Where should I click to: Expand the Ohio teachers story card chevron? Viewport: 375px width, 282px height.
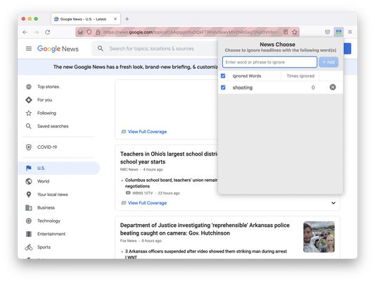333,203
